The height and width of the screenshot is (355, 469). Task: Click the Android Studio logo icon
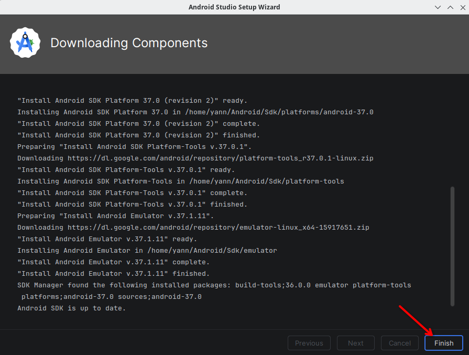[25, 43]
